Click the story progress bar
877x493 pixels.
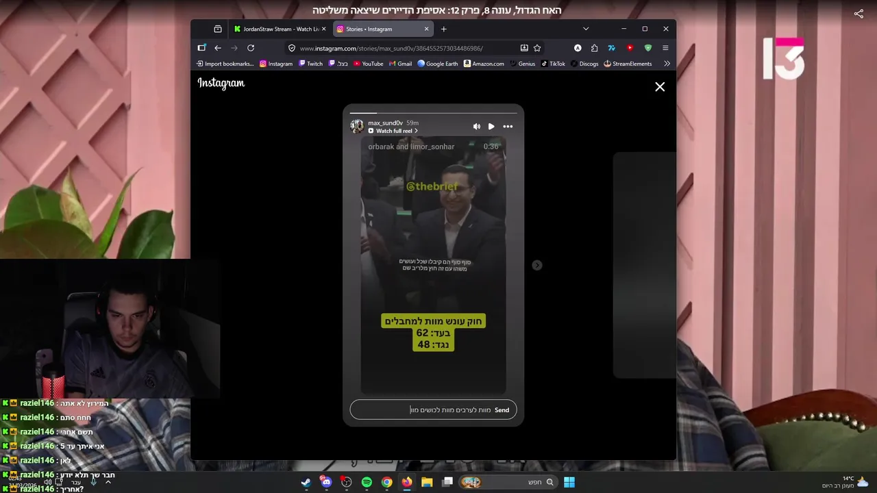433,112
